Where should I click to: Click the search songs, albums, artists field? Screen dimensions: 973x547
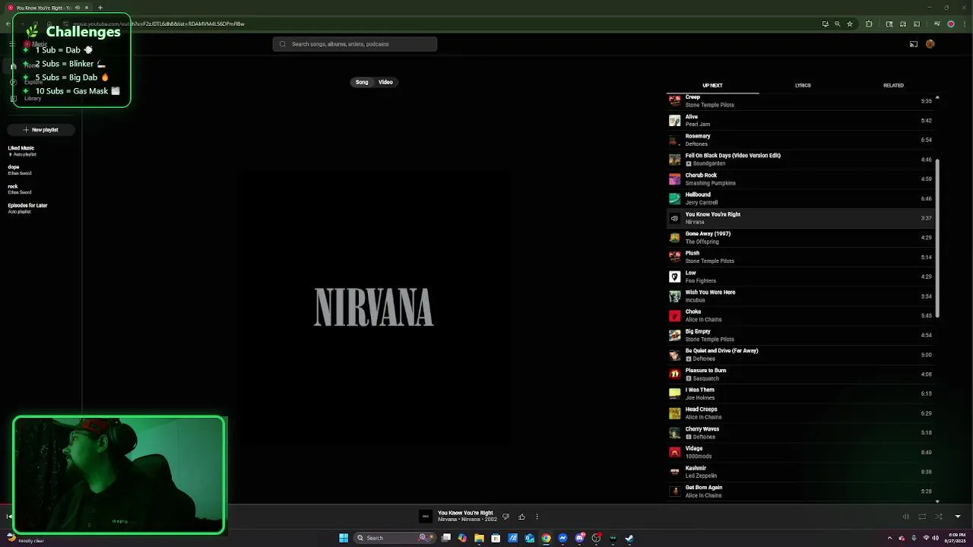tap(355, 44)
